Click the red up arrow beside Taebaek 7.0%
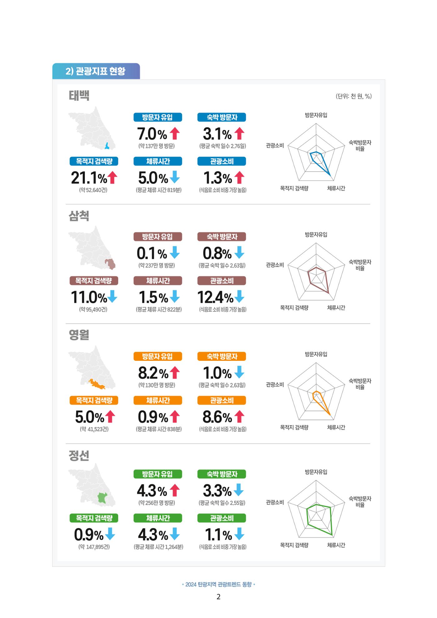This screenshot has width=437, height=618. [175, 134]
